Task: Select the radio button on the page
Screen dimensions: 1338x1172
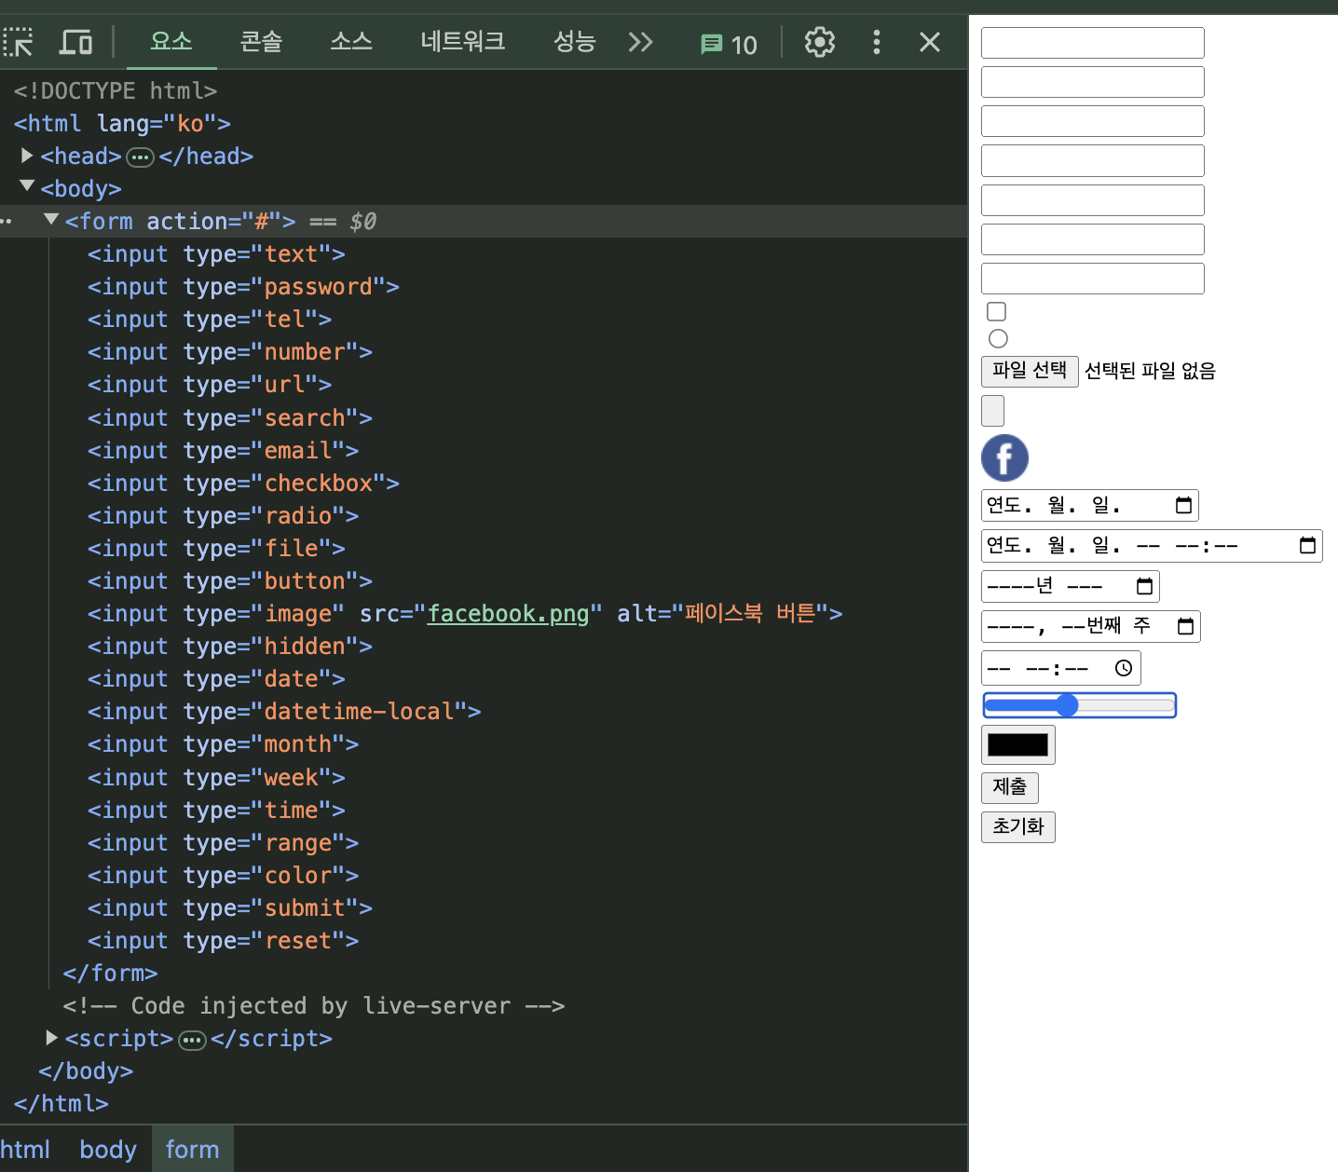Action: click(x=998, y=338)
